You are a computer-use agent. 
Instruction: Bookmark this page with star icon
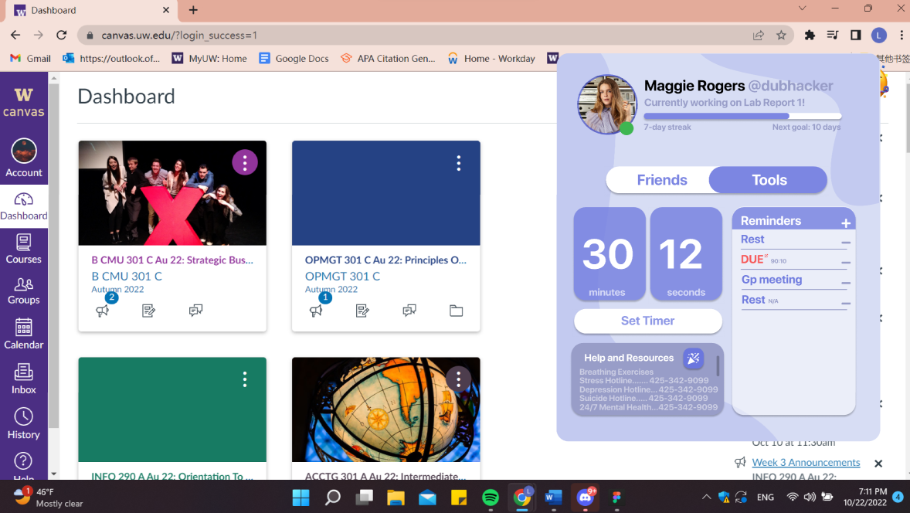tap(781, 35)
